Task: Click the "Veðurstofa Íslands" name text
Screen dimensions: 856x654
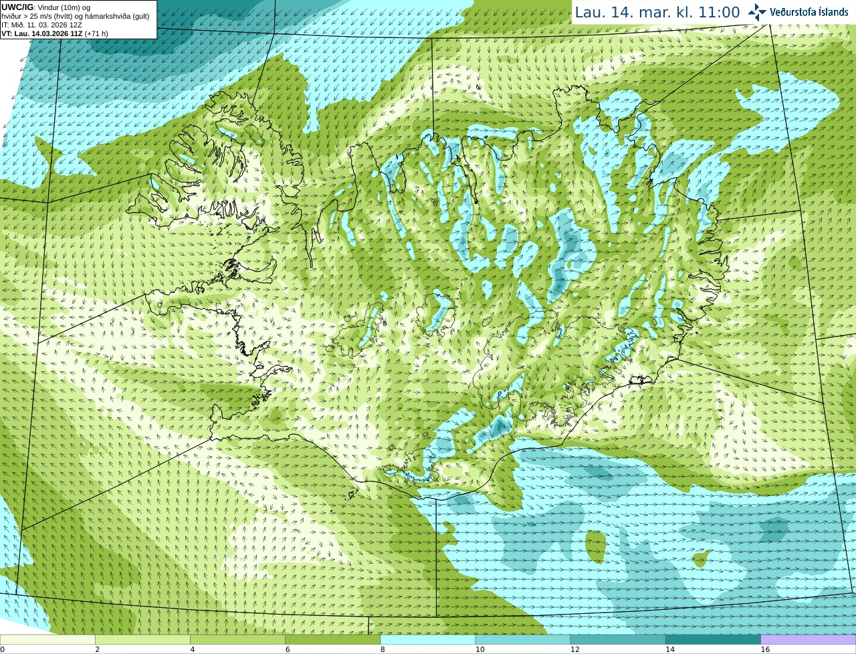Action: click(809, 12)
